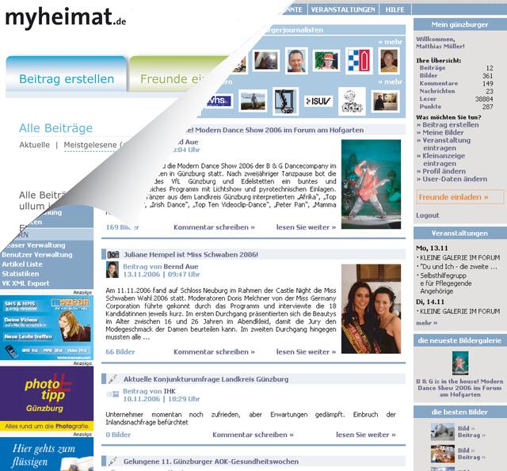Viewport: 507px width, 471px height.
Task: Open VK XML Export in left menu
Action: click(25, 283)
